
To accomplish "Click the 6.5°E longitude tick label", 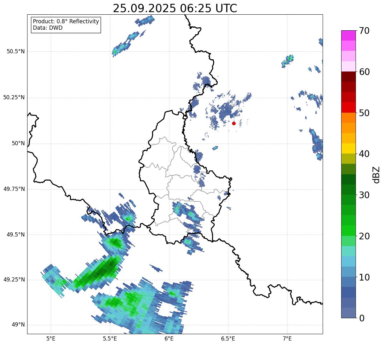I will tap(228, 338).
